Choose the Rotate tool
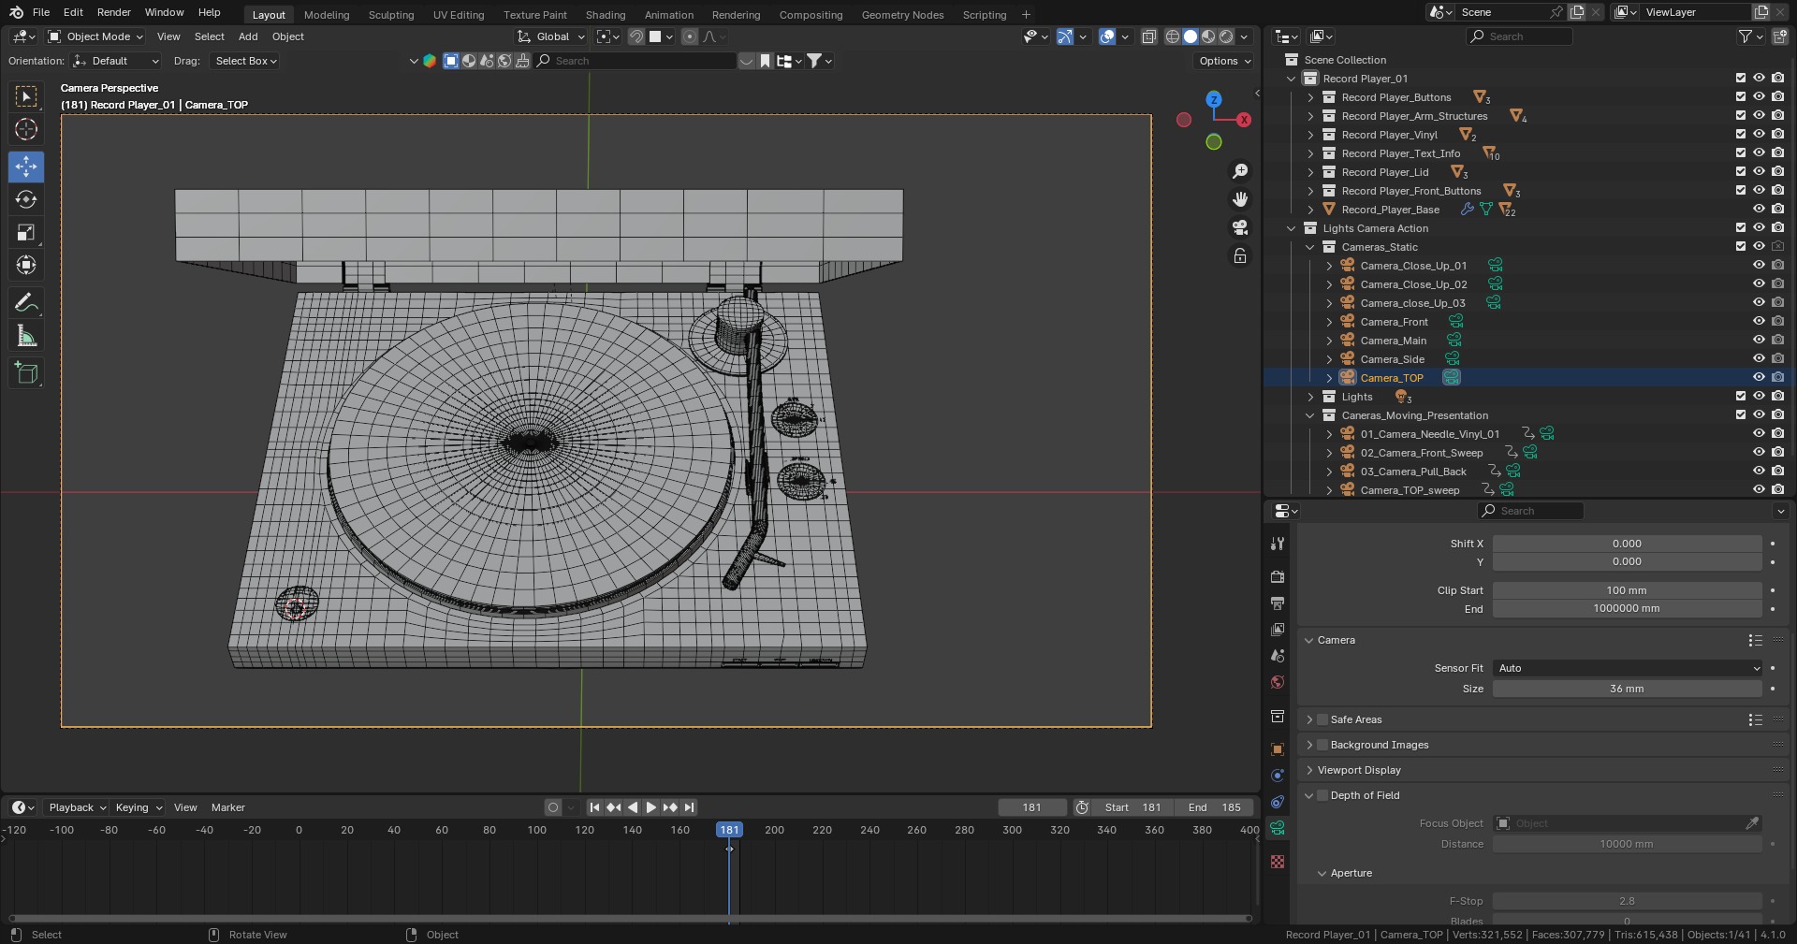1797x944 pixels. tap(26, 199)
